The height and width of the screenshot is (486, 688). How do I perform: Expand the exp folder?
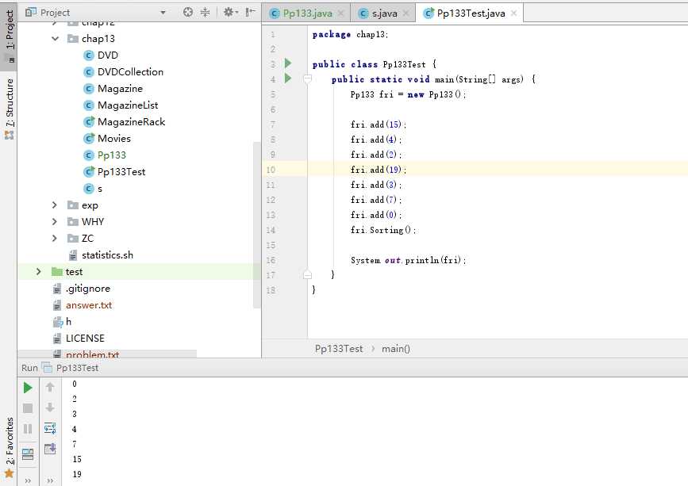tap(55, 205)
